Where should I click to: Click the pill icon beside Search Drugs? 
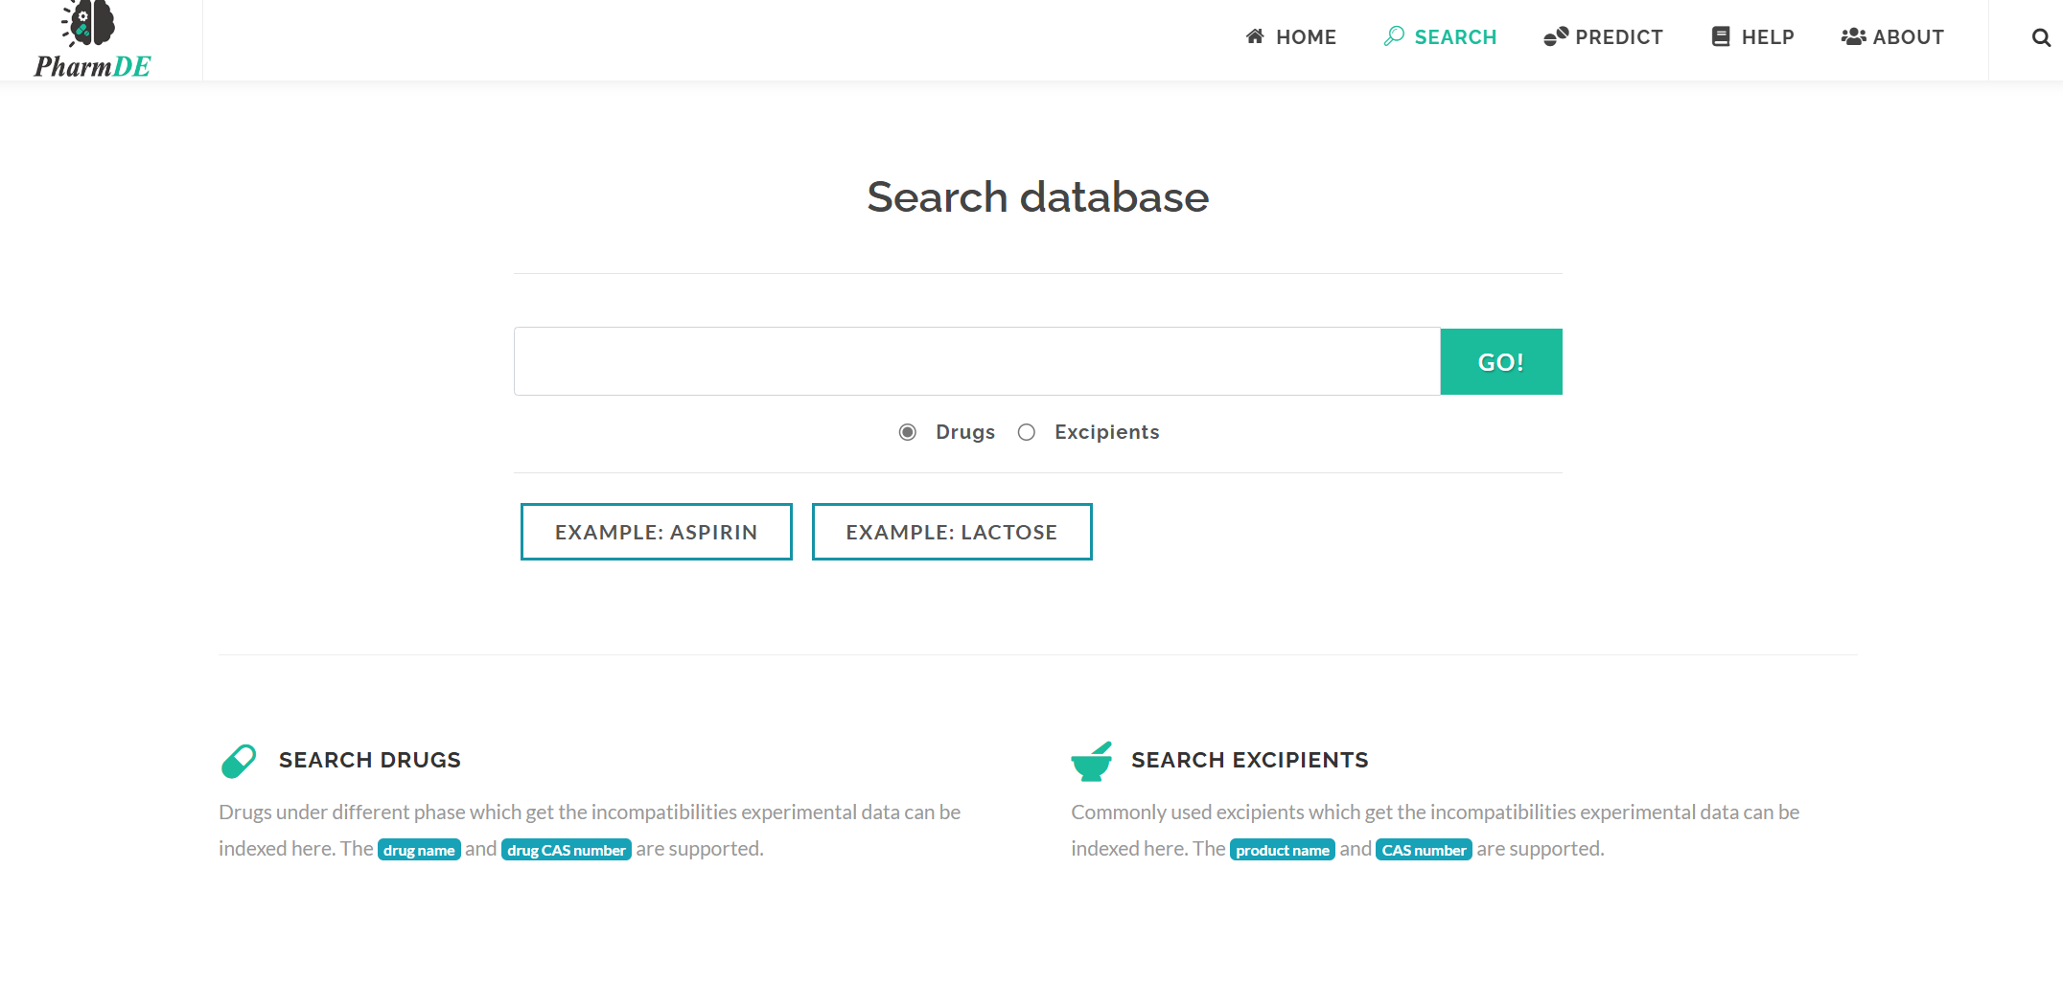coord(239,761)
